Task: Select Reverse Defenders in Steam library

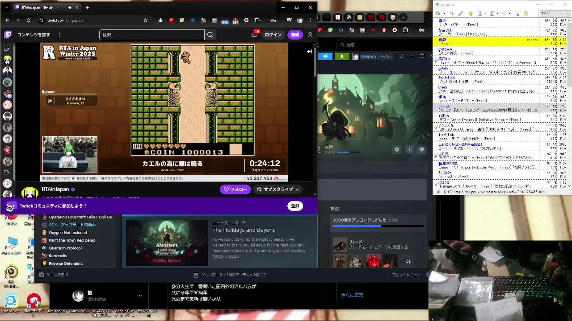Action: coord(65,263)
